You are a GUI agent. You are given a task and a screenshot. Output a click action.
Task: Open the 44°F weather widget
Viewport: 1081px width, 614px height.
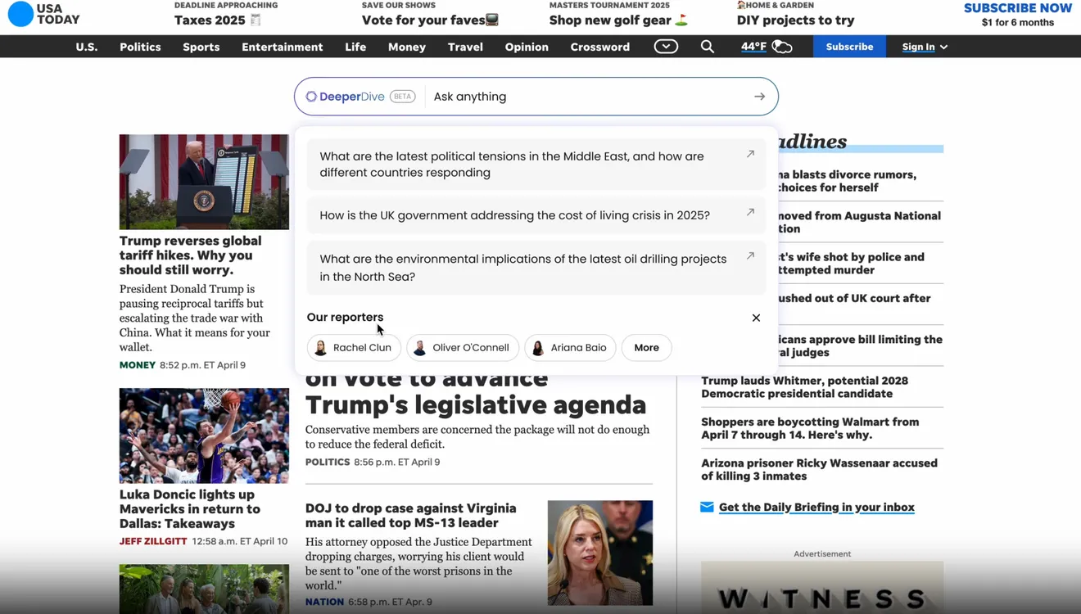[x=767, y=47]
